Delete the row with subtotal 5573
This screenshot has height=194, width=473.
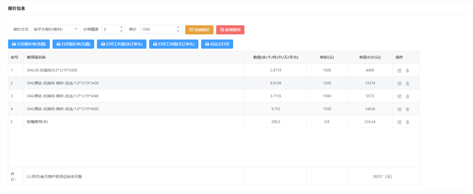coord(407,96)
